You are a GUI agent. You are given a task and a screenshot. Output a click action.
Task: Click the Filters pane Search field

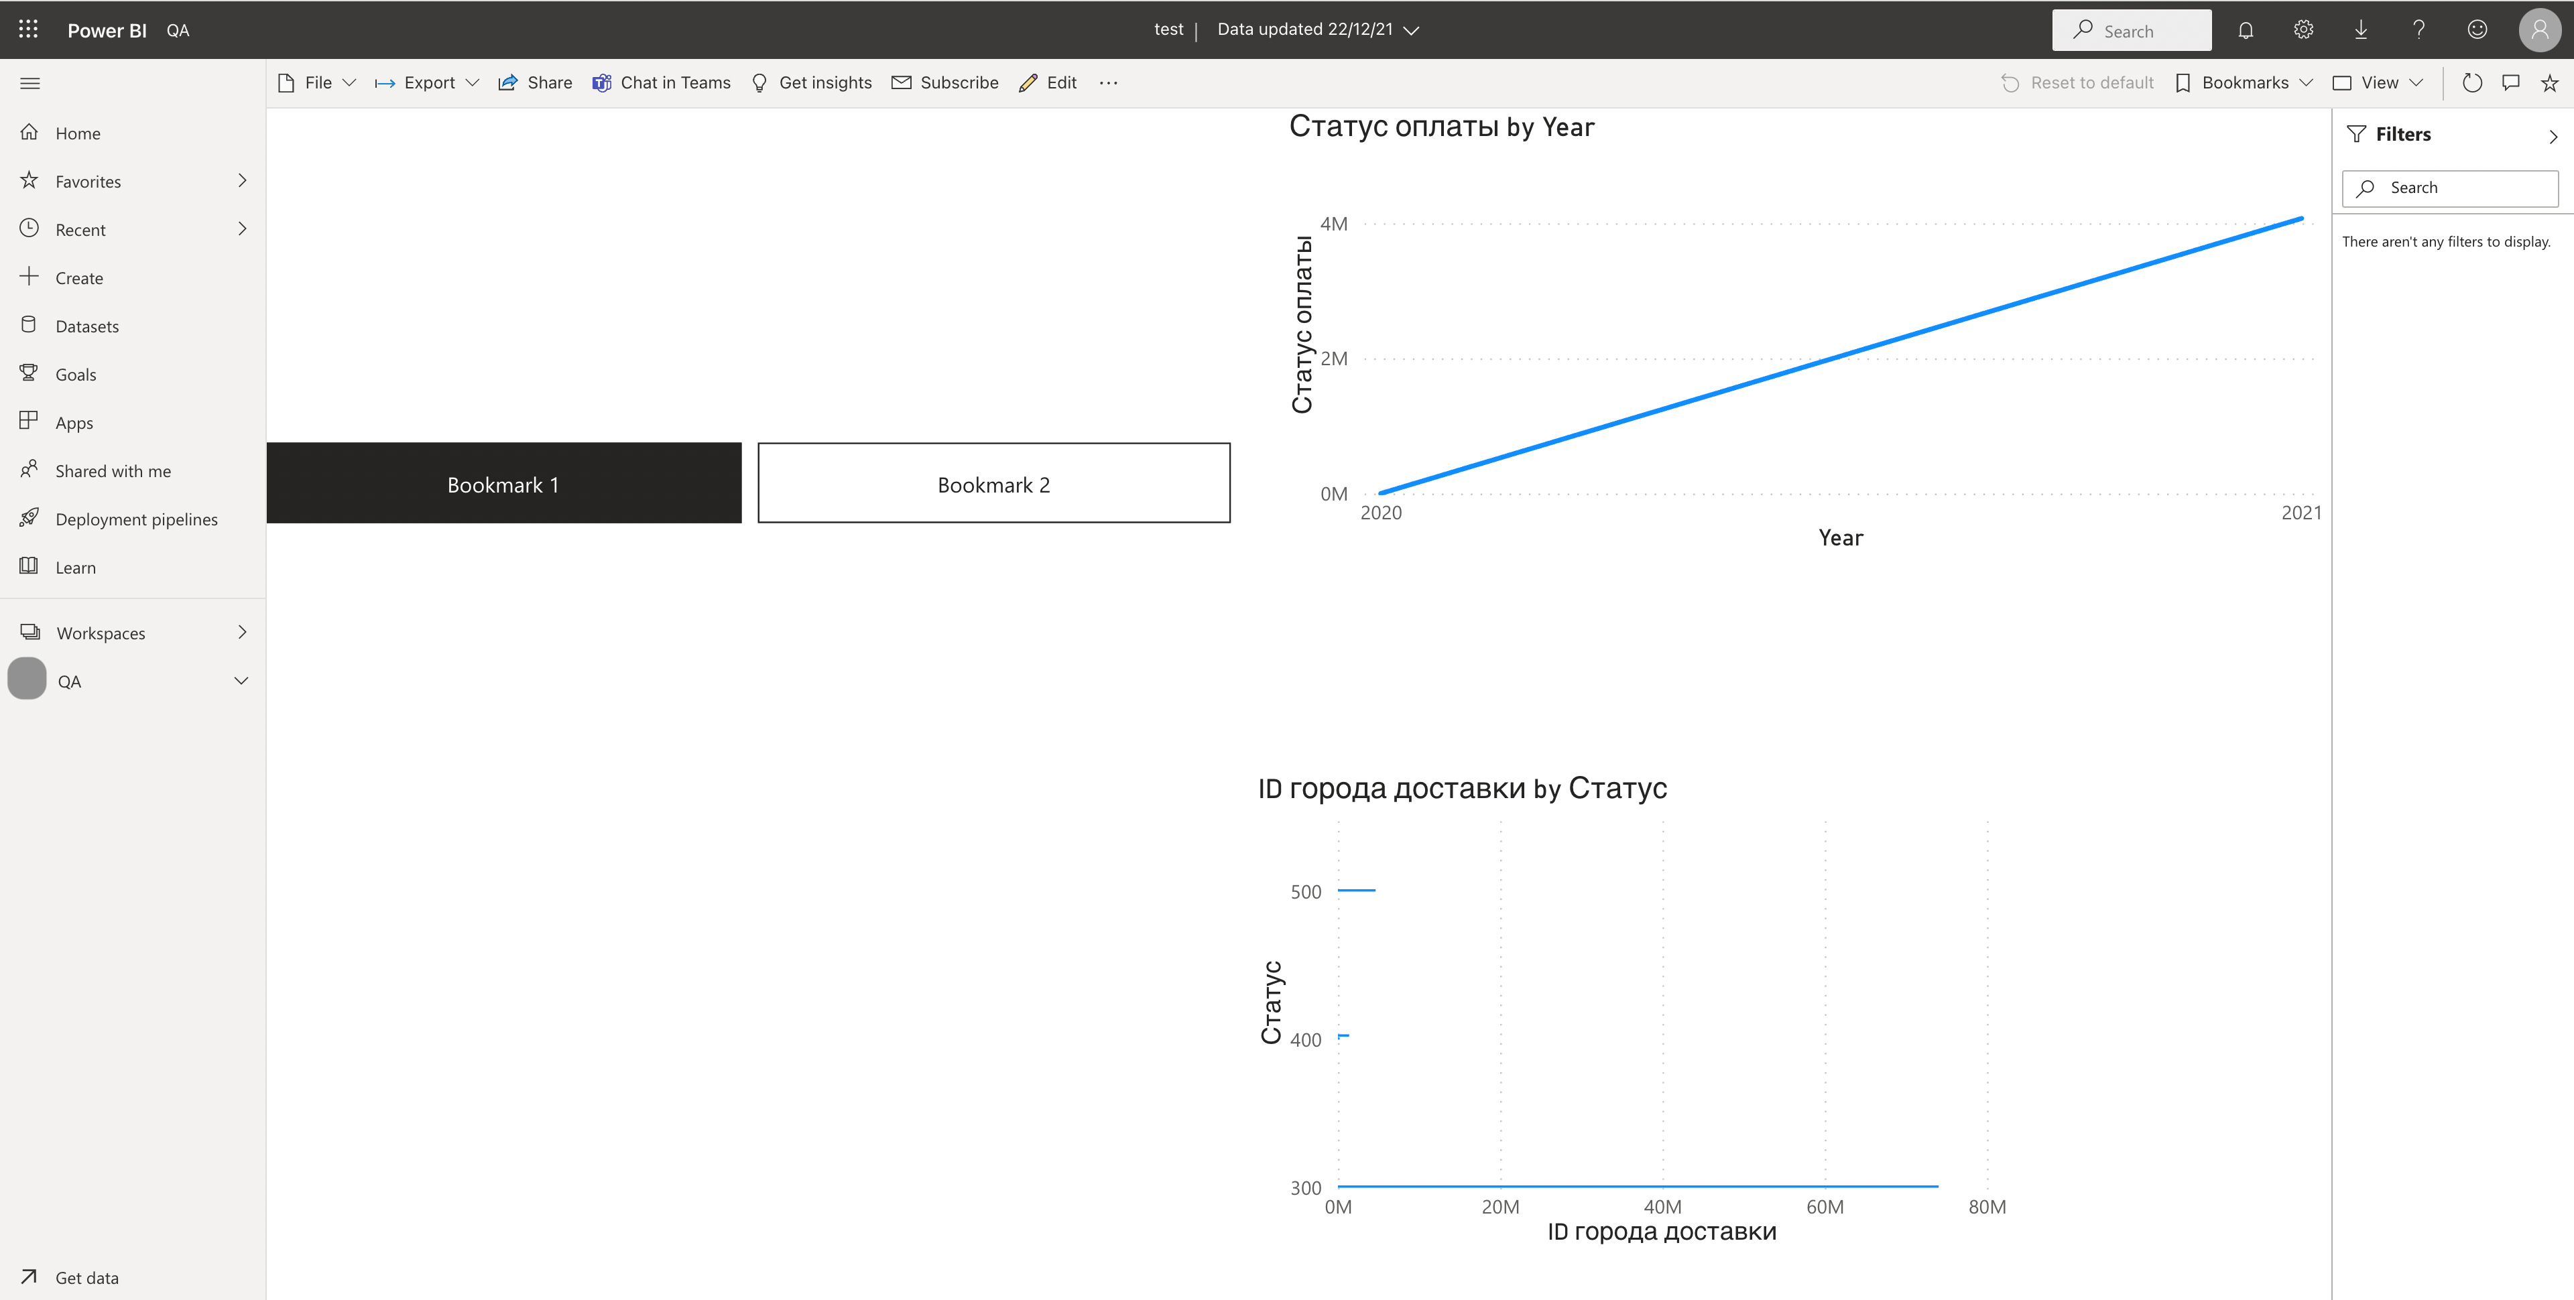tap(2450, 188)
